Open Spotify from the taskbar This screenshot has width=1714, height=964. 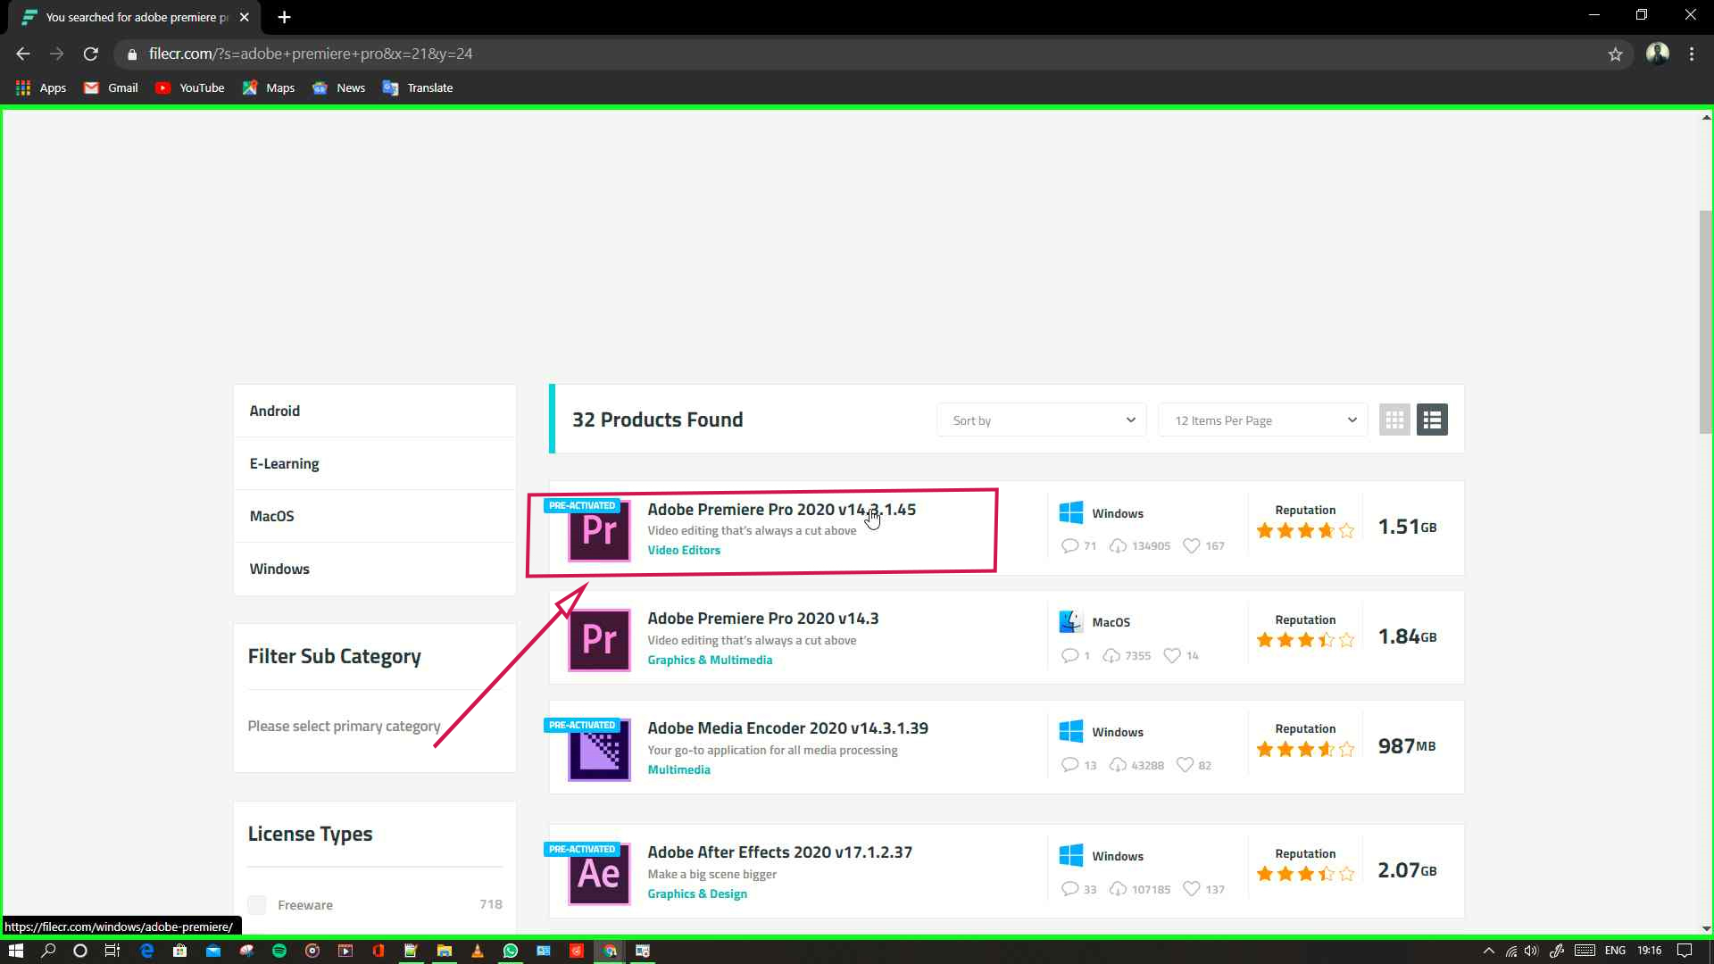tap(279, 951)
